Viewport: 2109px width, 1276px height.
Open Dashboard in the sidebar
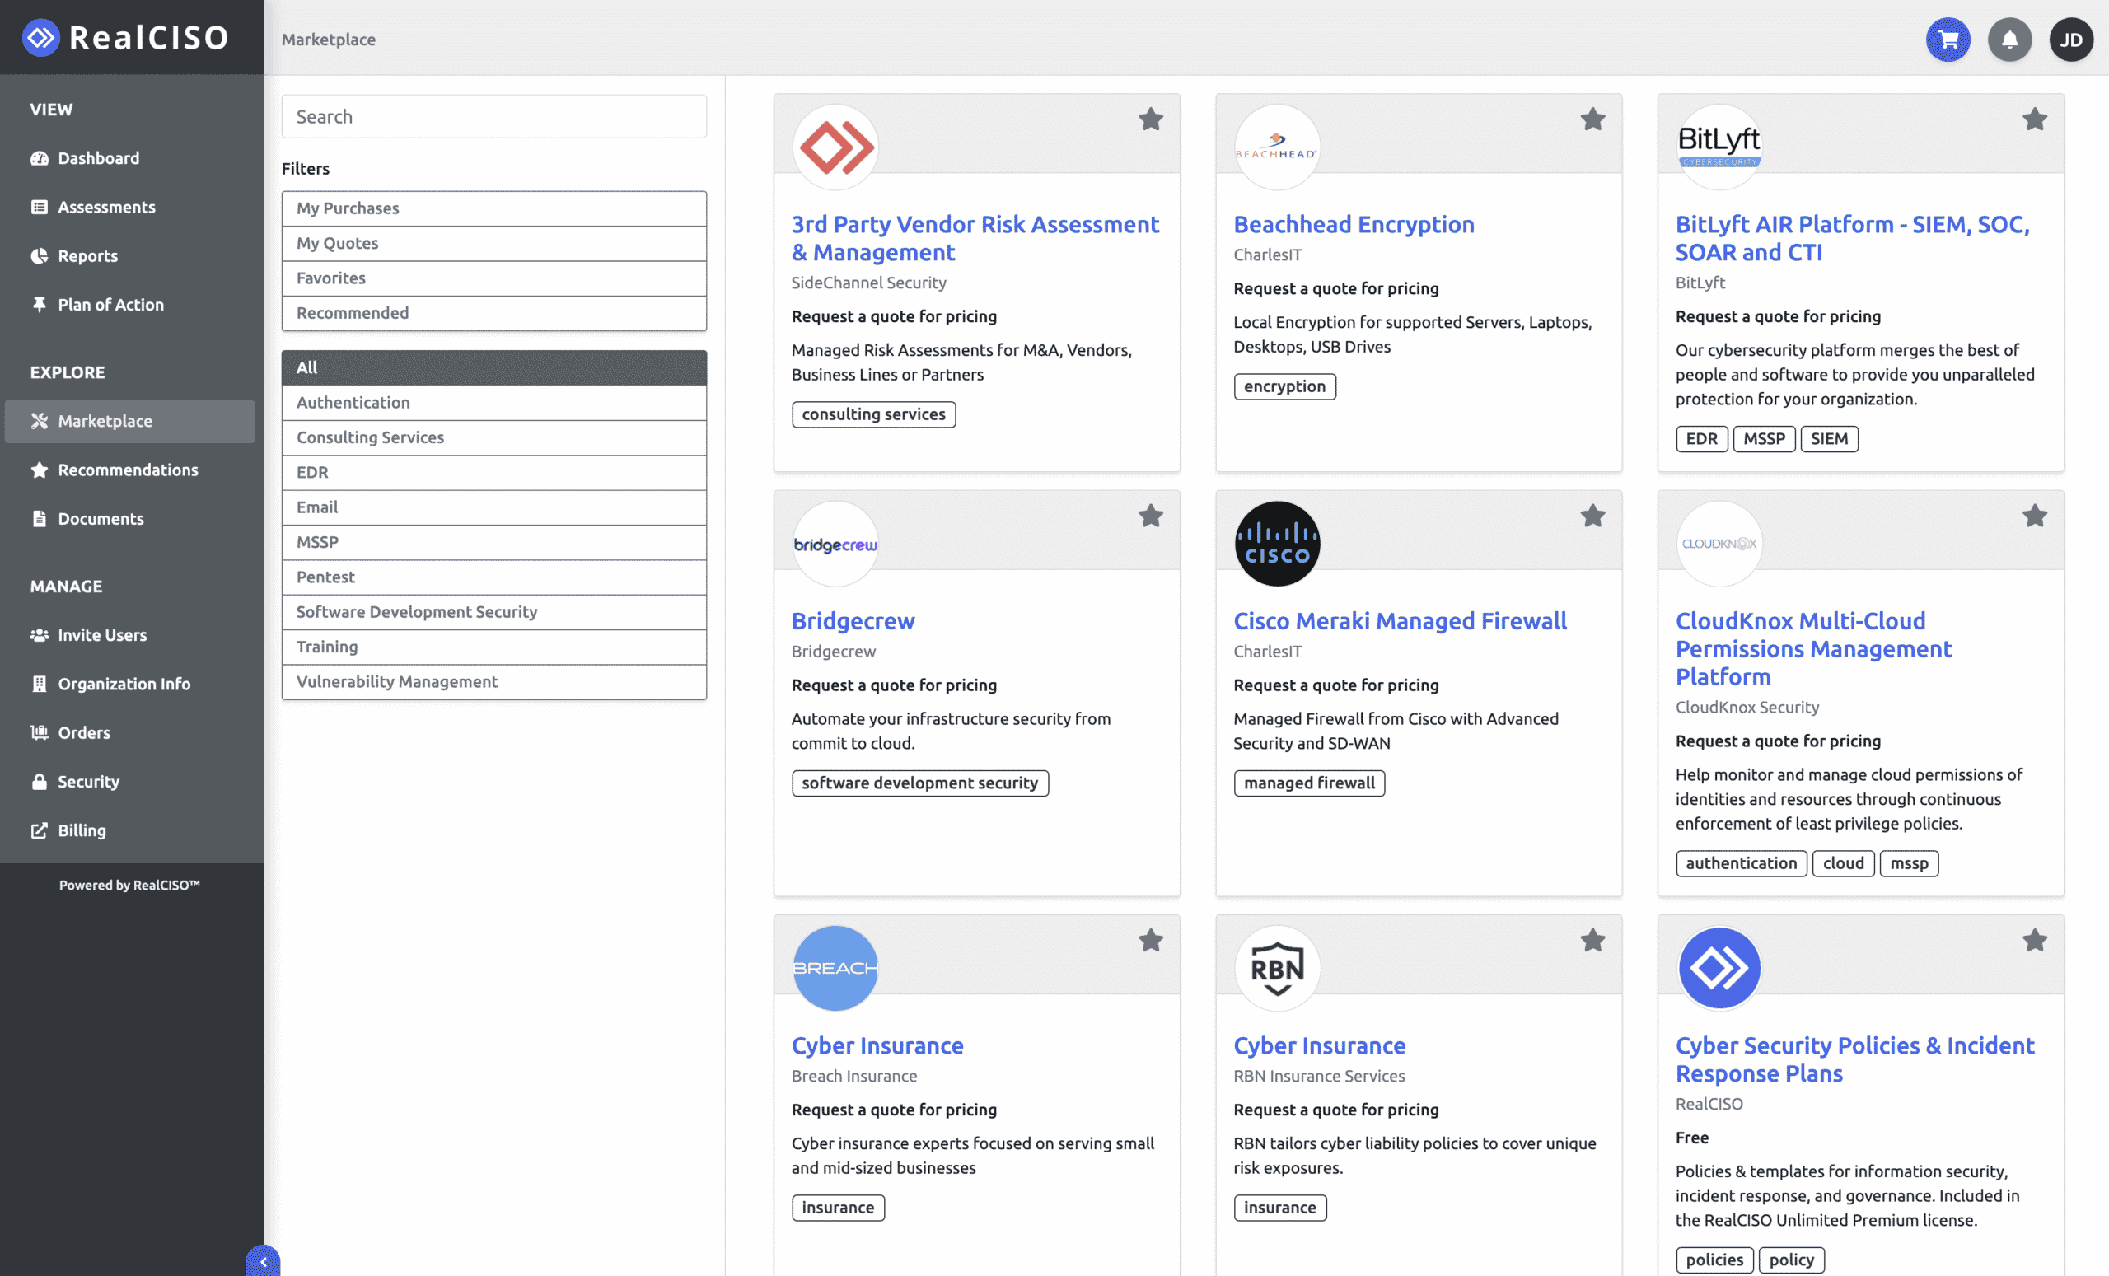point(130,158)
